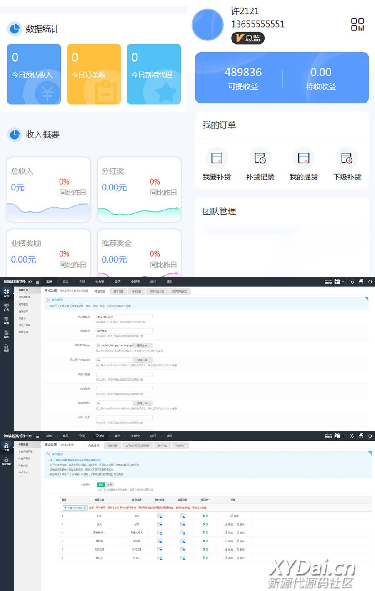This screenshot has height=591, width=375.
Task: Toggle the 是否推广 status for 粉丝 row
Action: tap(205, 516)
